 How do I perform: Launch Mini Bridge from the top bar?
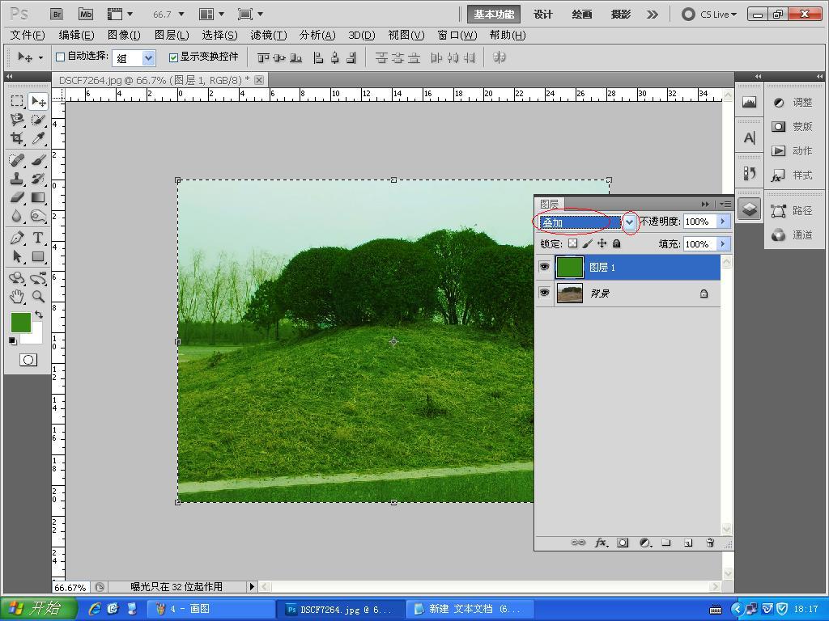pyautogui.click(x=86, y=15)
